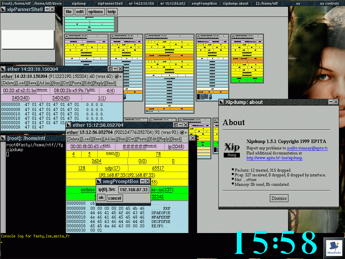Open the options menu

click(96, 12)
